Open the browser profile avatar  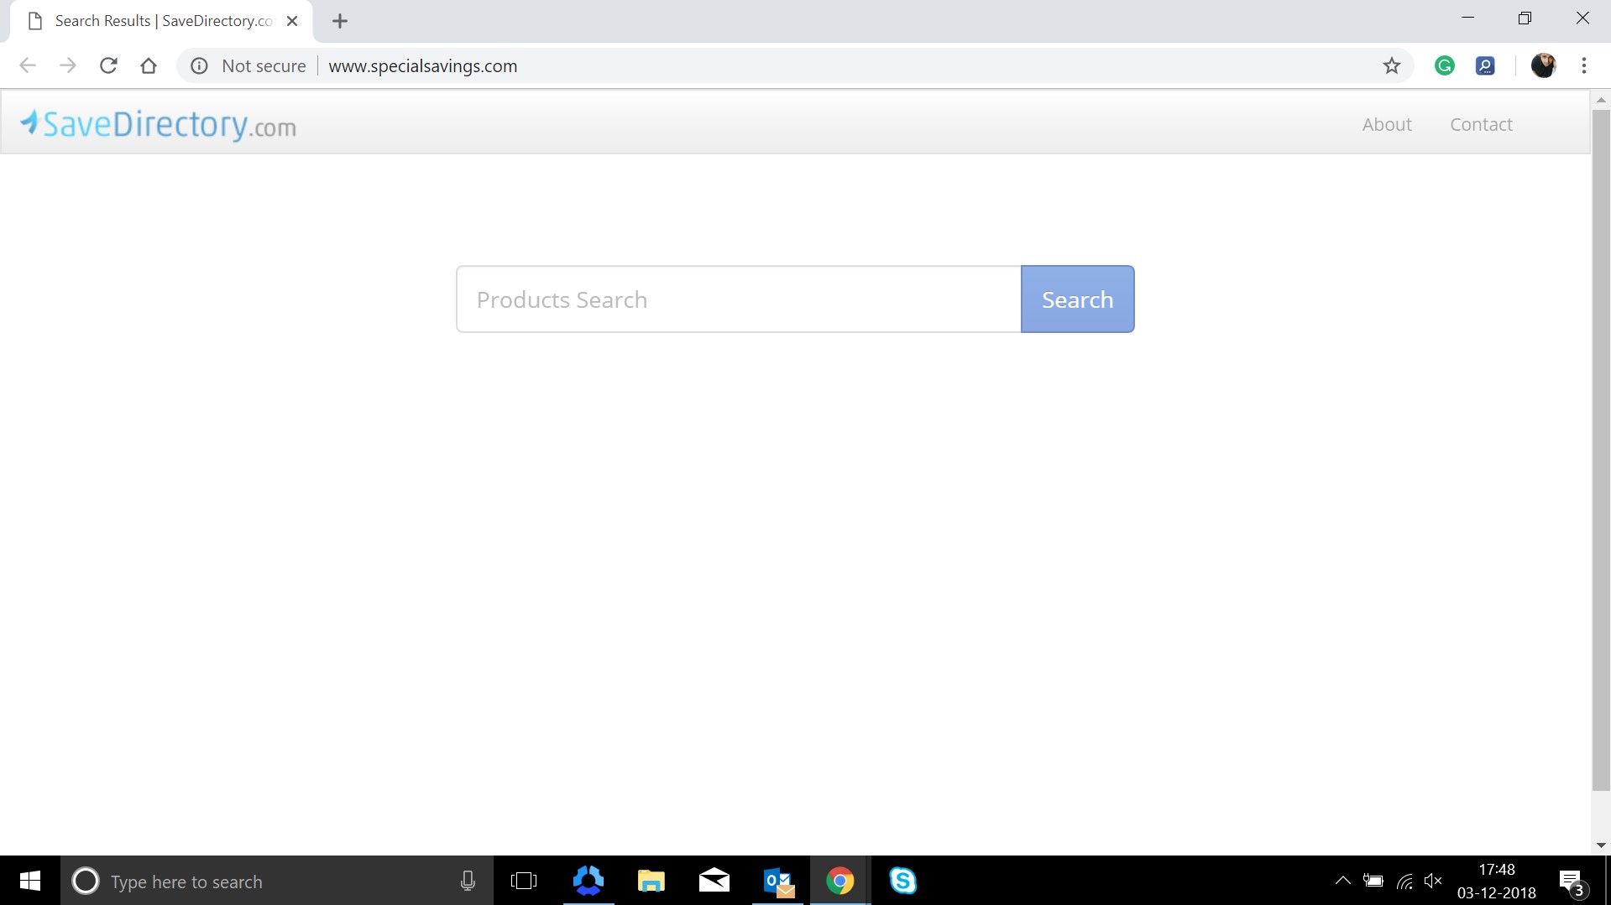pos(1544,65)
